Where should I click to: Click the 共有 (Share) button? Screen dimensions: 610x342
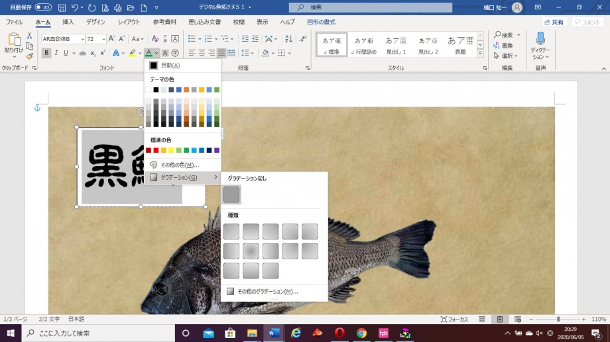[x=554, y=22]
